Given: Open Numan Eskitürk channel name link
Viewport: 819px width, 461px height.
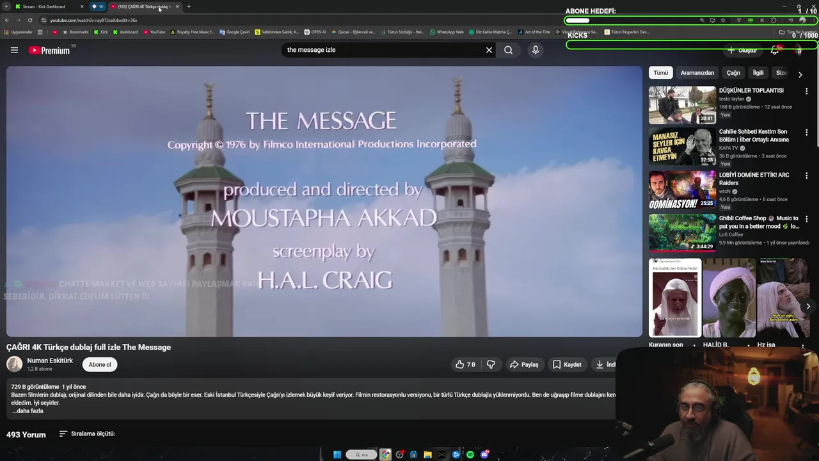Looking at the screenshot, I should 50,360.
